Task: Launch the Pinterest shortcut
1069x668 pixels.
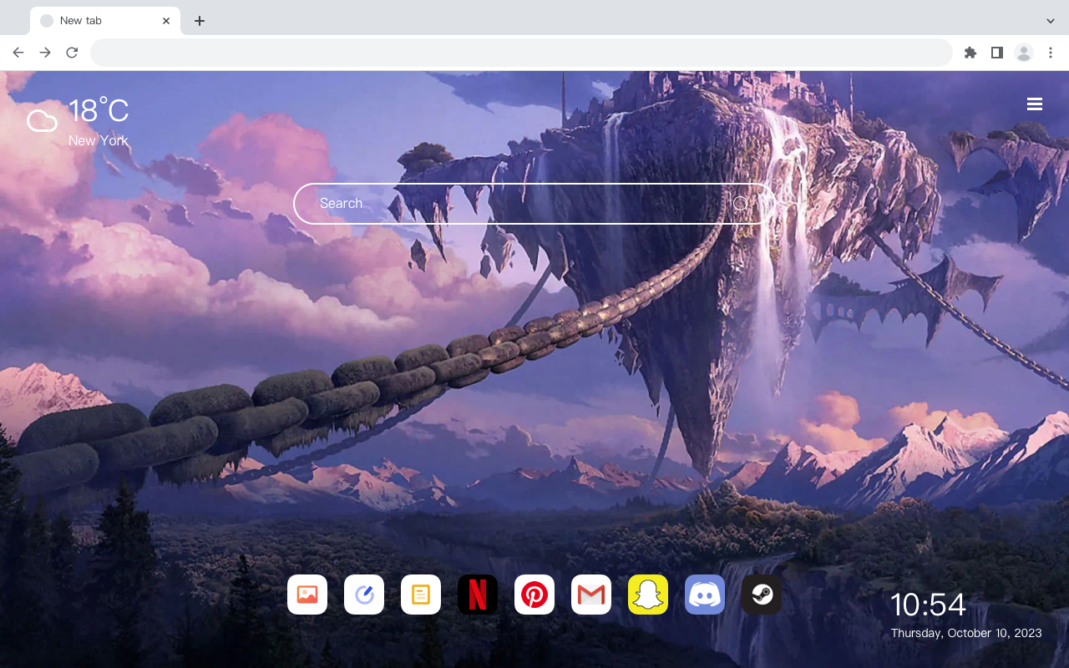Action: click(x=534, y=595)
